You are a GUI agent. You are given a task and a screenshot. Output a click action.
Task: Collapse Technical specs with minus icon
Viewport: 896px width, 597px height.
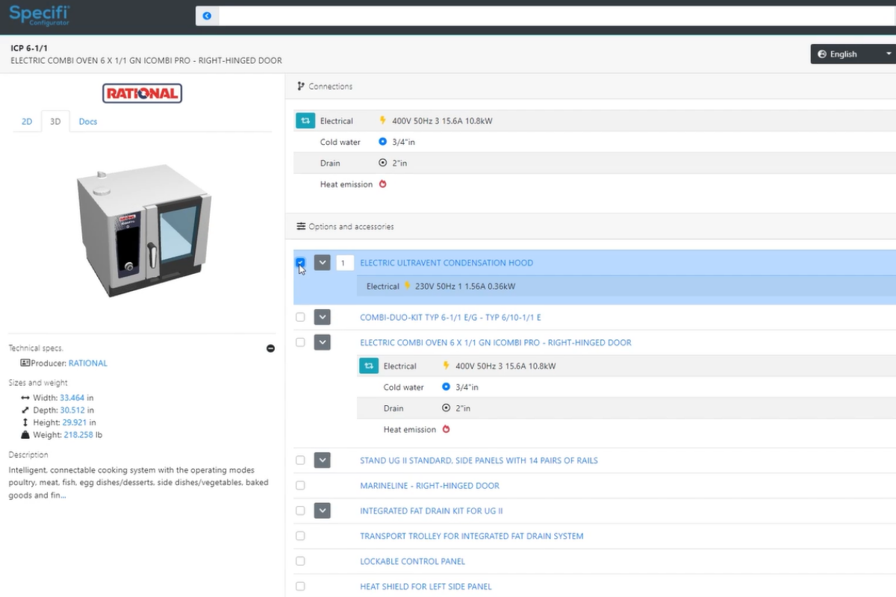click(271, 348)
